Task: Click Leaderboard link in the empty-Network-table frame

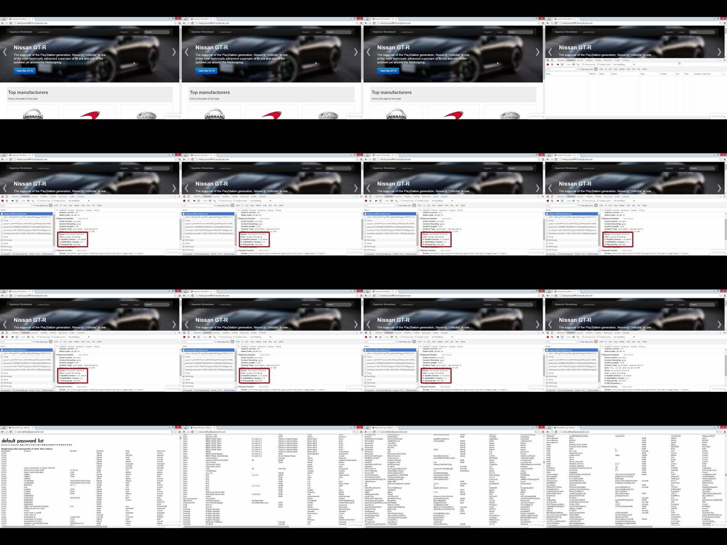Action: click(588, 32)
